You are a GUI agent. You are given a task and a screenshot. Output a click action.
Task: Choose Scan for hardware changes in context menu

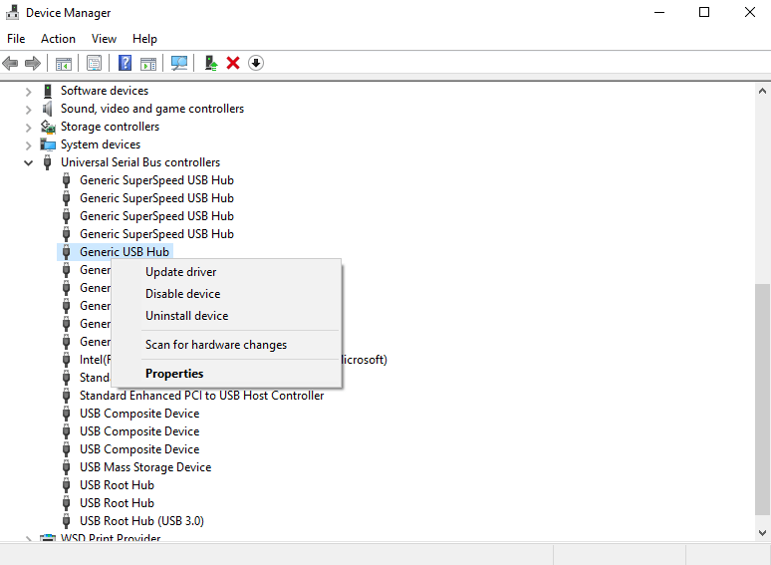point(227,345)
